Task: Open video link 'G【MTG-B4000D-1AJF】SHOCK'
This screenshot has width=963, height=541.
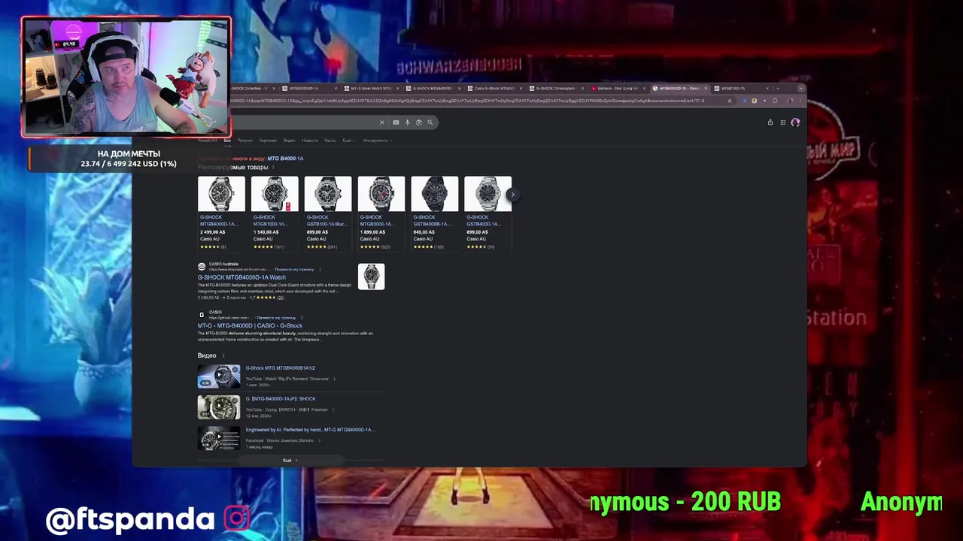Action: click(x=281, y=399)
